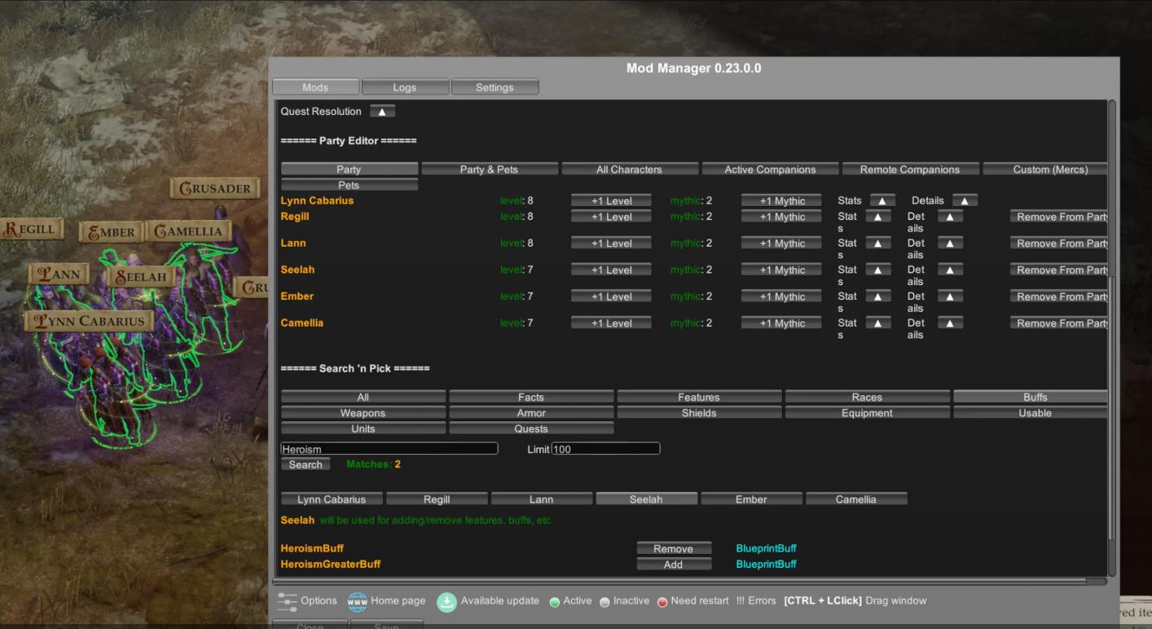Open the Home page globe icon
The height and width of the screenshot is (629, 1152).
(x=357, y=602)
